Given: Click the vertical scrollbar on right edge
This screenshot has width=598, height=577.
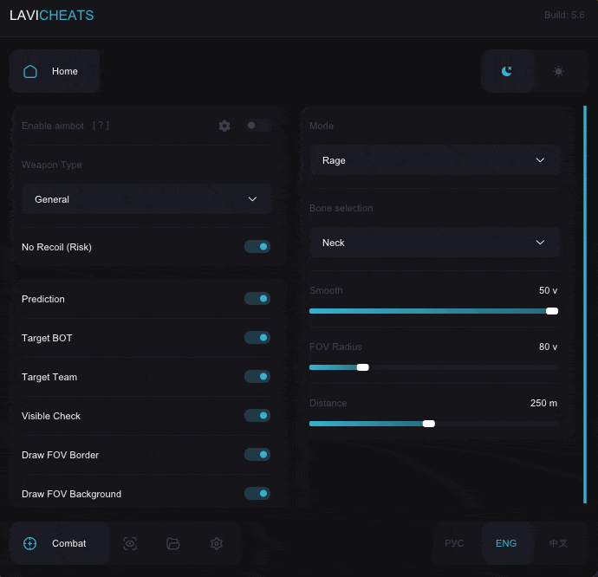Looking at the screenshot, I should pos(585,304).
